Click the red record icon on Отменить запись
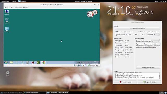Screen dimensions: 167x94 [x=120, y=82]
